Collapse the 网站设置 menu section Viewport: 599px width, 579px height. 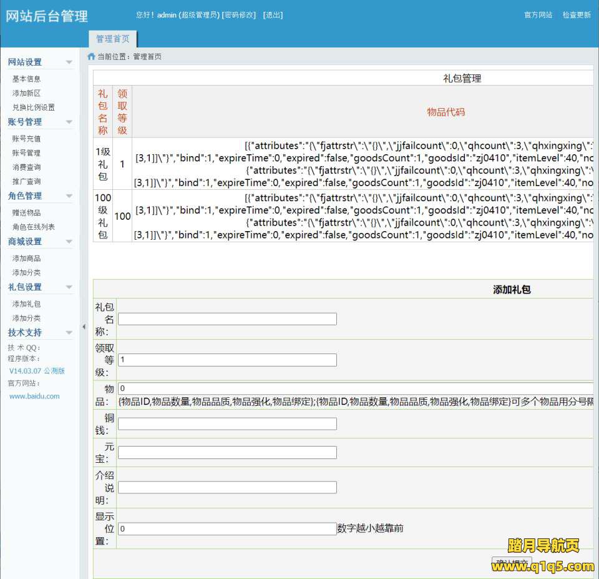pos(69,62)
